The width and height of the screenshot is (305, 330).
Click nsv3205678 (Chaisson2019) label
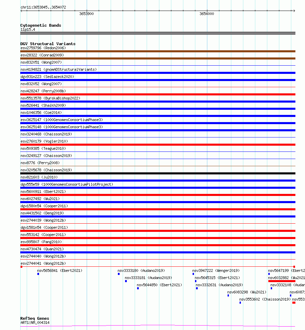46,170
